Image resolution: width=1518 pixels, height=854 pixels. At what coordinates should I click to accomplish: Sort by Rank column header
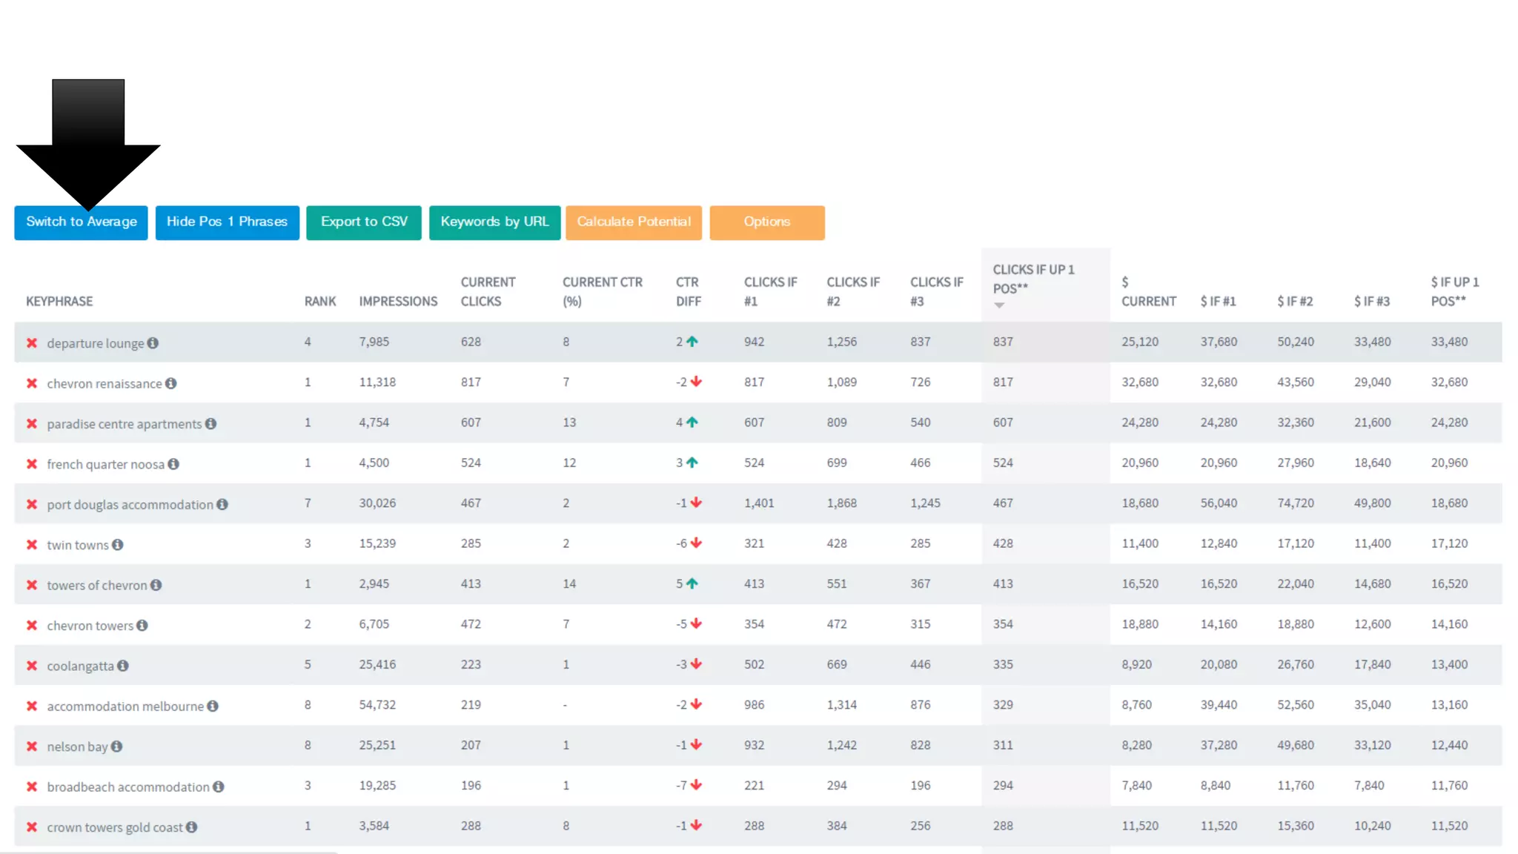point(319,302)
